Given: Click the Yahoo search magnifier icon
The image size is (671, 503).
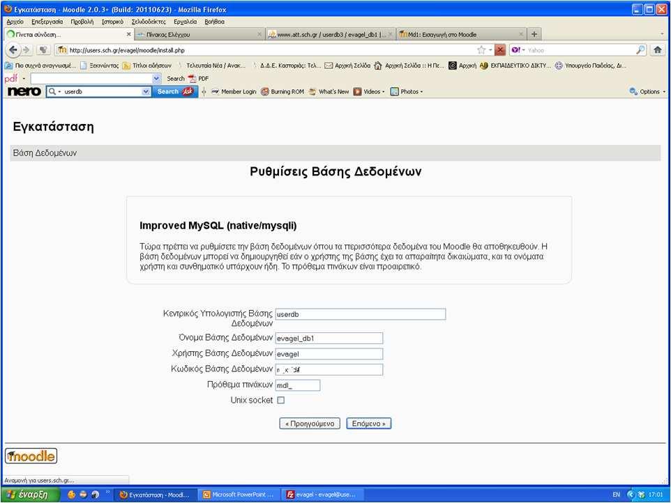Looking at the screenshot, I should tap(640, 50).
